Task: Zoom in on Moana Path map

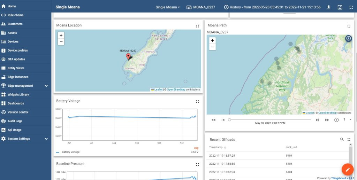Action: [212, 40]
